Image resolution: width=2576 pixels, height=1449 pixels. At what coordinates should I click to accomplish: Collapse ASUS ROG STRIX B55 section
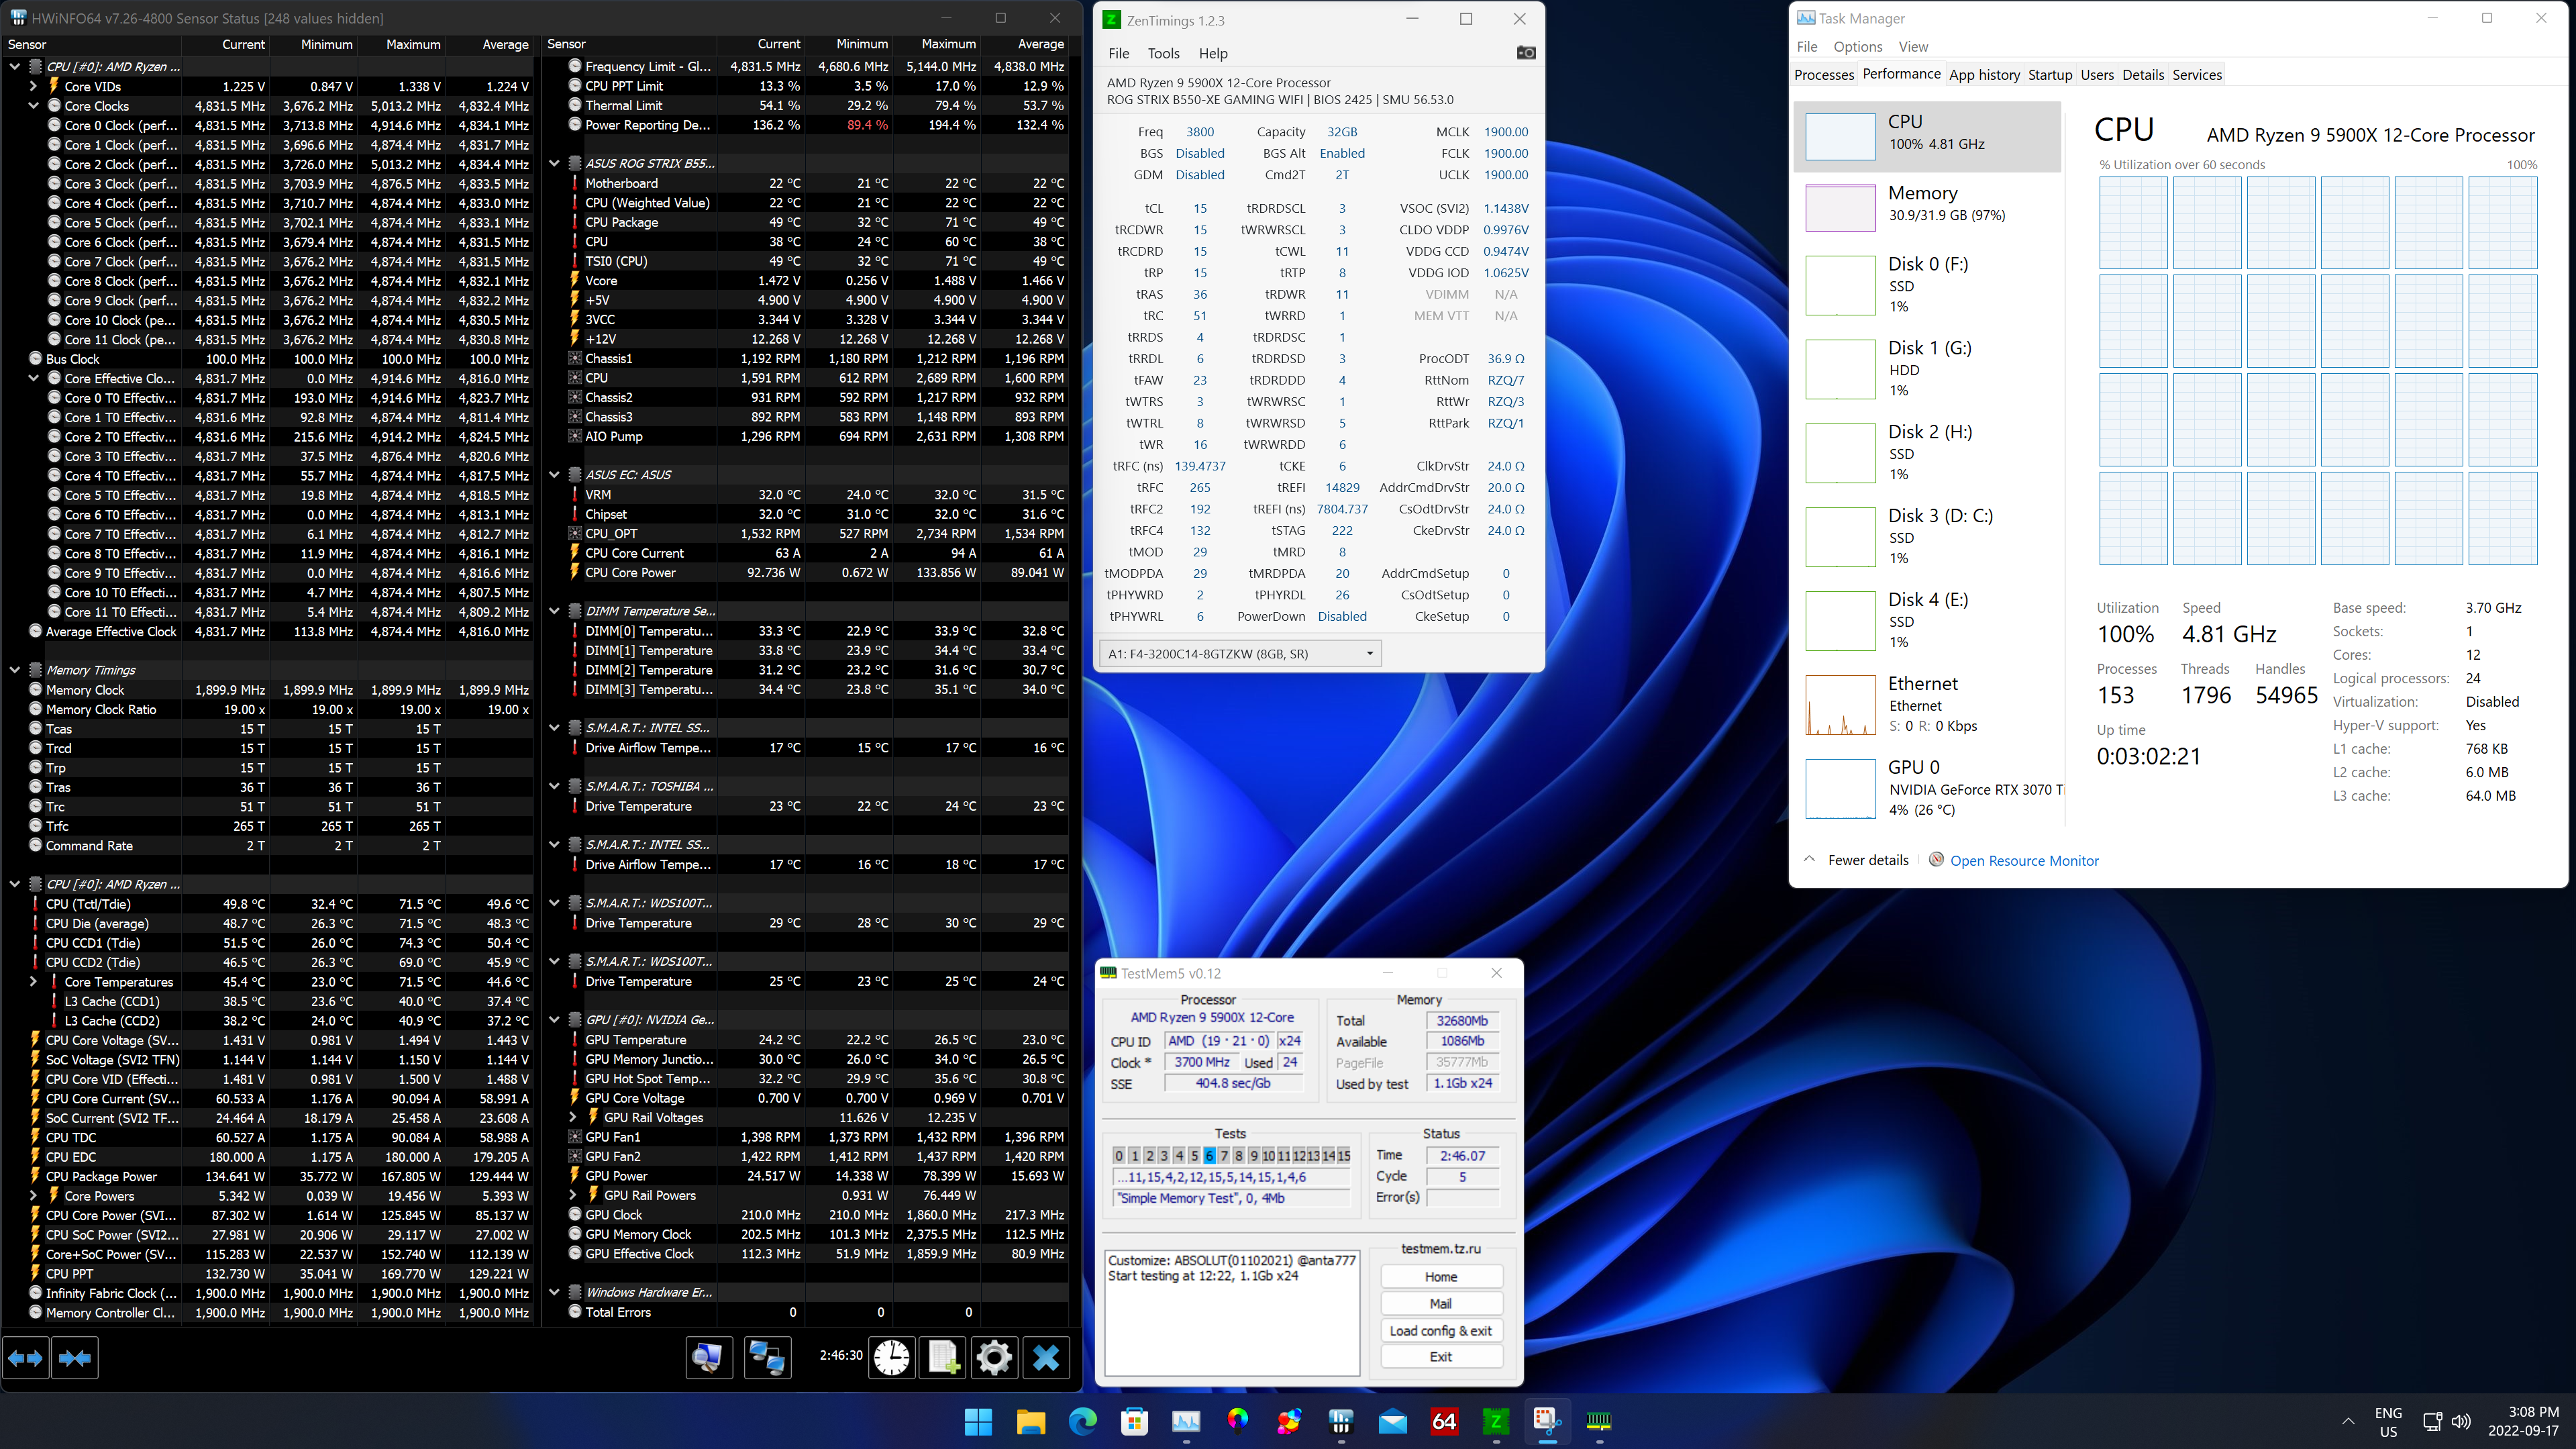[x=555, y=163]
